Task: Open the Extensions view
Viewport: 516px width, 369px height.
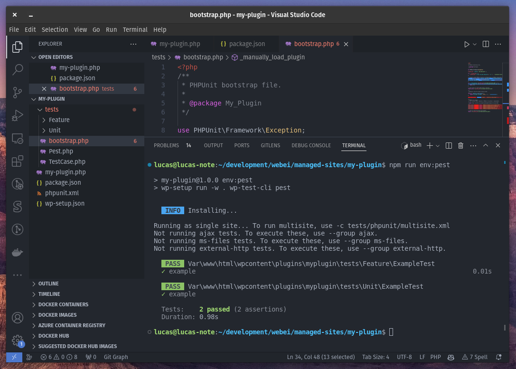Action: pos(18,161)
